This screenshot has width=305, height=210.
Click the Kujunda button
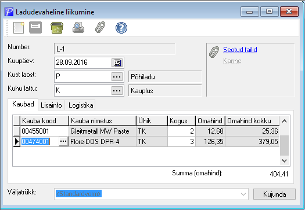click(x=274, y=194)
